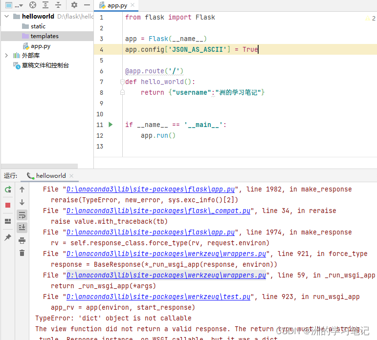Open werkzeug\test.py link at line 923
This screenshot has width=377, height=340.
158,297
